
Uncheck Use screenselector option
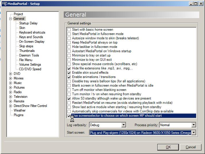tap(69, 116)
